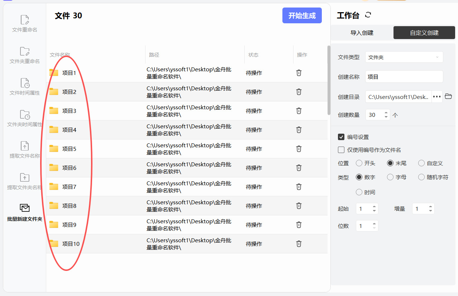Delete the 项目7 row with trash icon

(299, 187)
